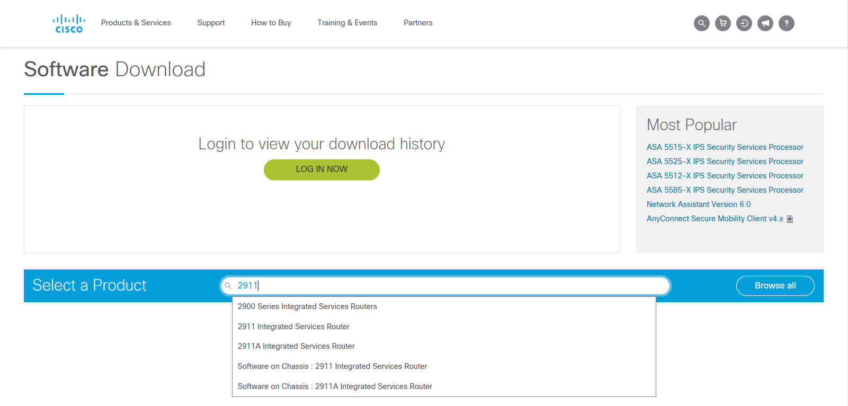848x406 pixels.
Task: Open the shopping cart icon
Action: (722, 23)
